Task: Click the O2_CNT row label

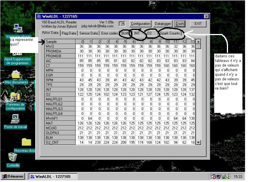Action: tap(60, 142)
